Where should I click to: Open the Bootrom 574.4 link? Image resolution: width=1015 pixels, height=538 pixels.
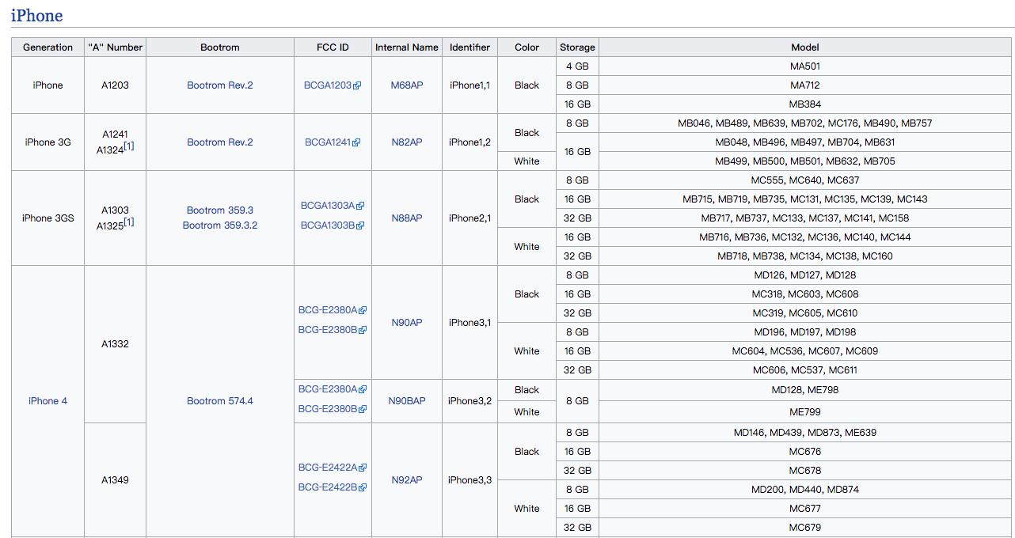(x=219, y=401)
